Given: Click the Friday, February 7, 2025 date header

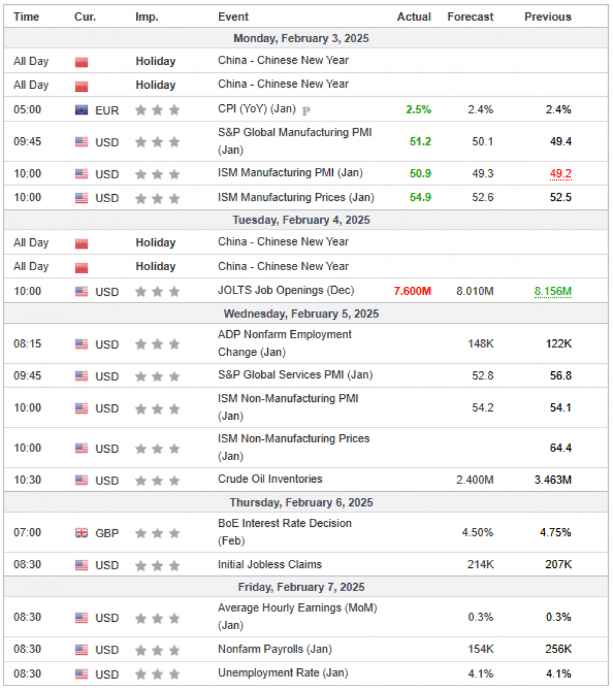Looking at the screenshot, I should tap(301, 587).
